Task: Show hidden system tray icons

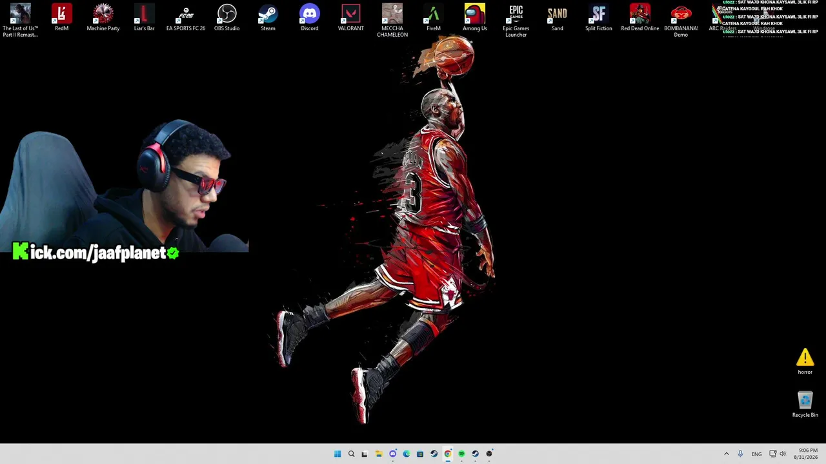Action: point(726,454)
